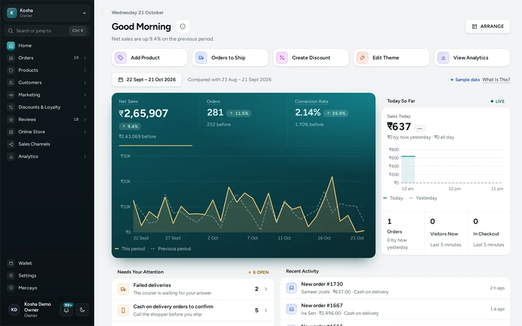
Task: Click the Kosha store avatar K
Action: (x=12, y=12)
